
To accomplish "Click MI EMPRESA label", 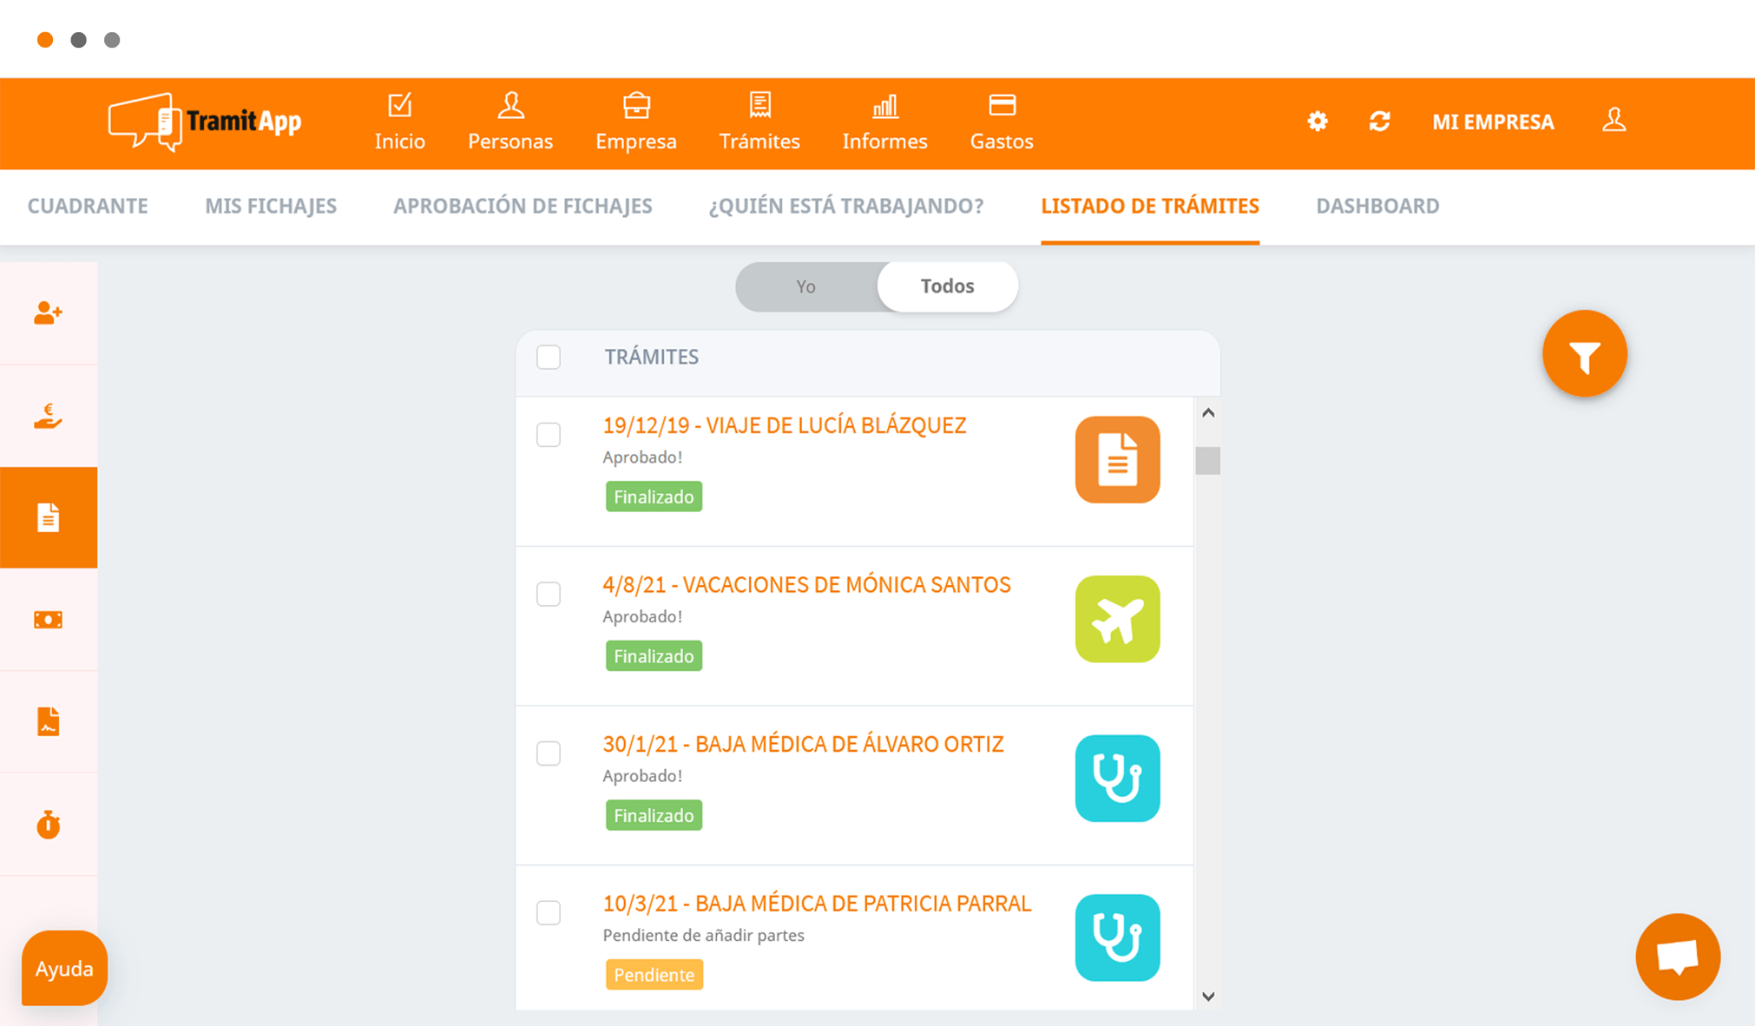I will [x=1493, y=122].
